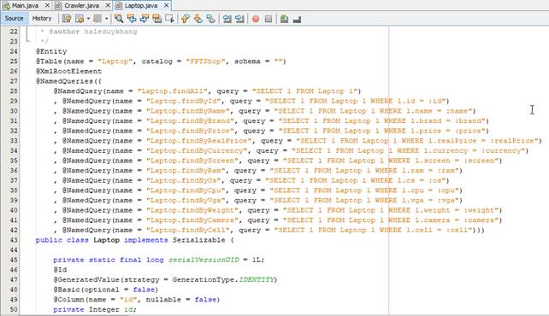Click the @Basic(optional = false) line
549x316 pixels.
(106, 290)
